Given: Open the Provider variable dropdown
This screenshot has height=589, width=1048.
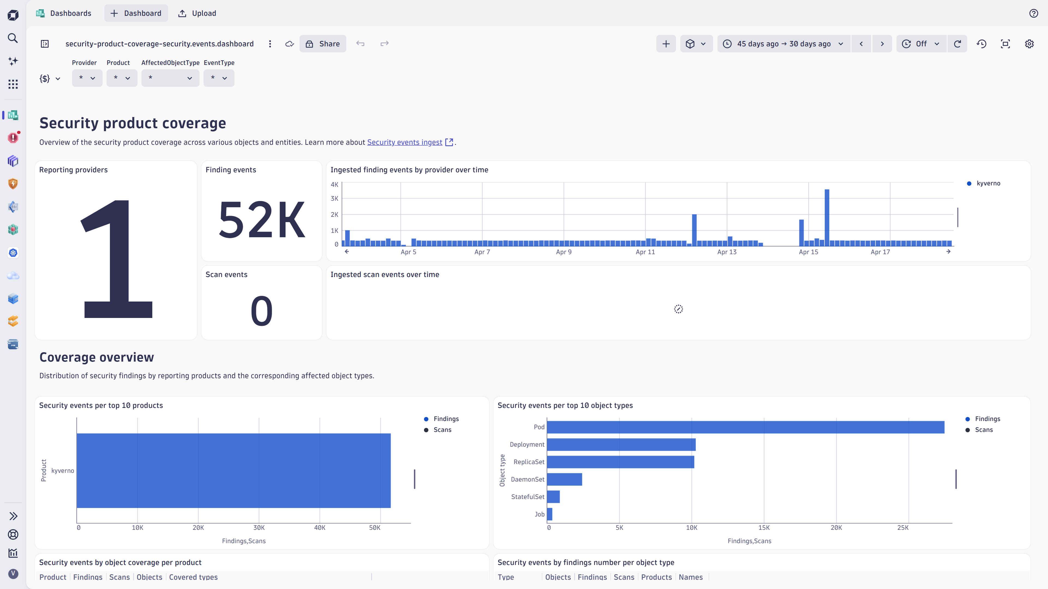Looking at the screenshot, I should pyautogui.click(x=87, y=78).
